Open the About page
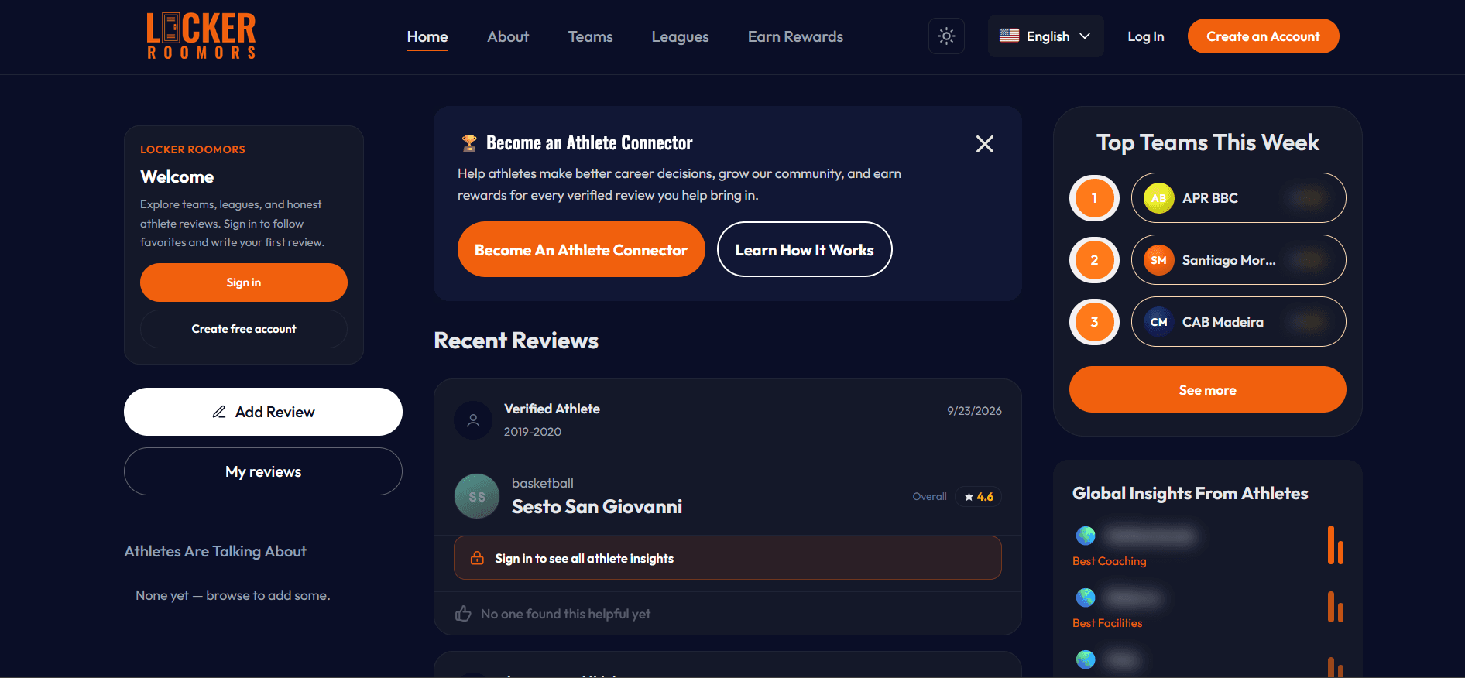This screenshot has height=678, width=1465. (x=508, y=36)
